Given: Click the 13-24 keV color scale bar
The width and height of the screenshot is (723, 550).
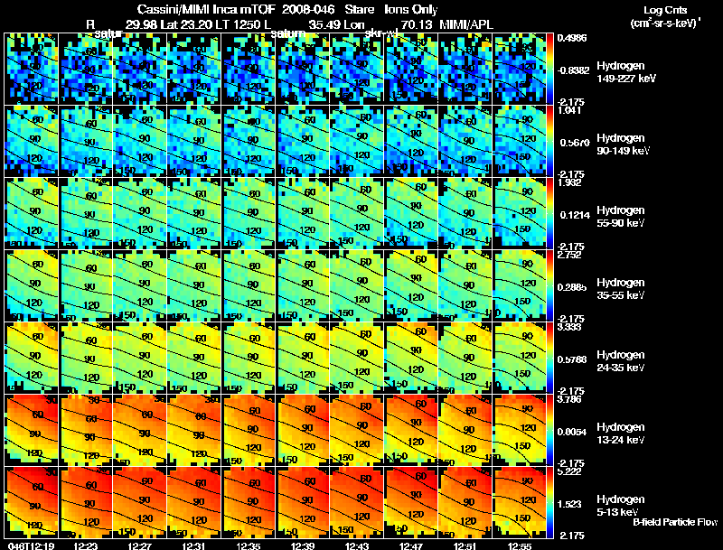Looking at the screenshot, I should tap(550, 430).
